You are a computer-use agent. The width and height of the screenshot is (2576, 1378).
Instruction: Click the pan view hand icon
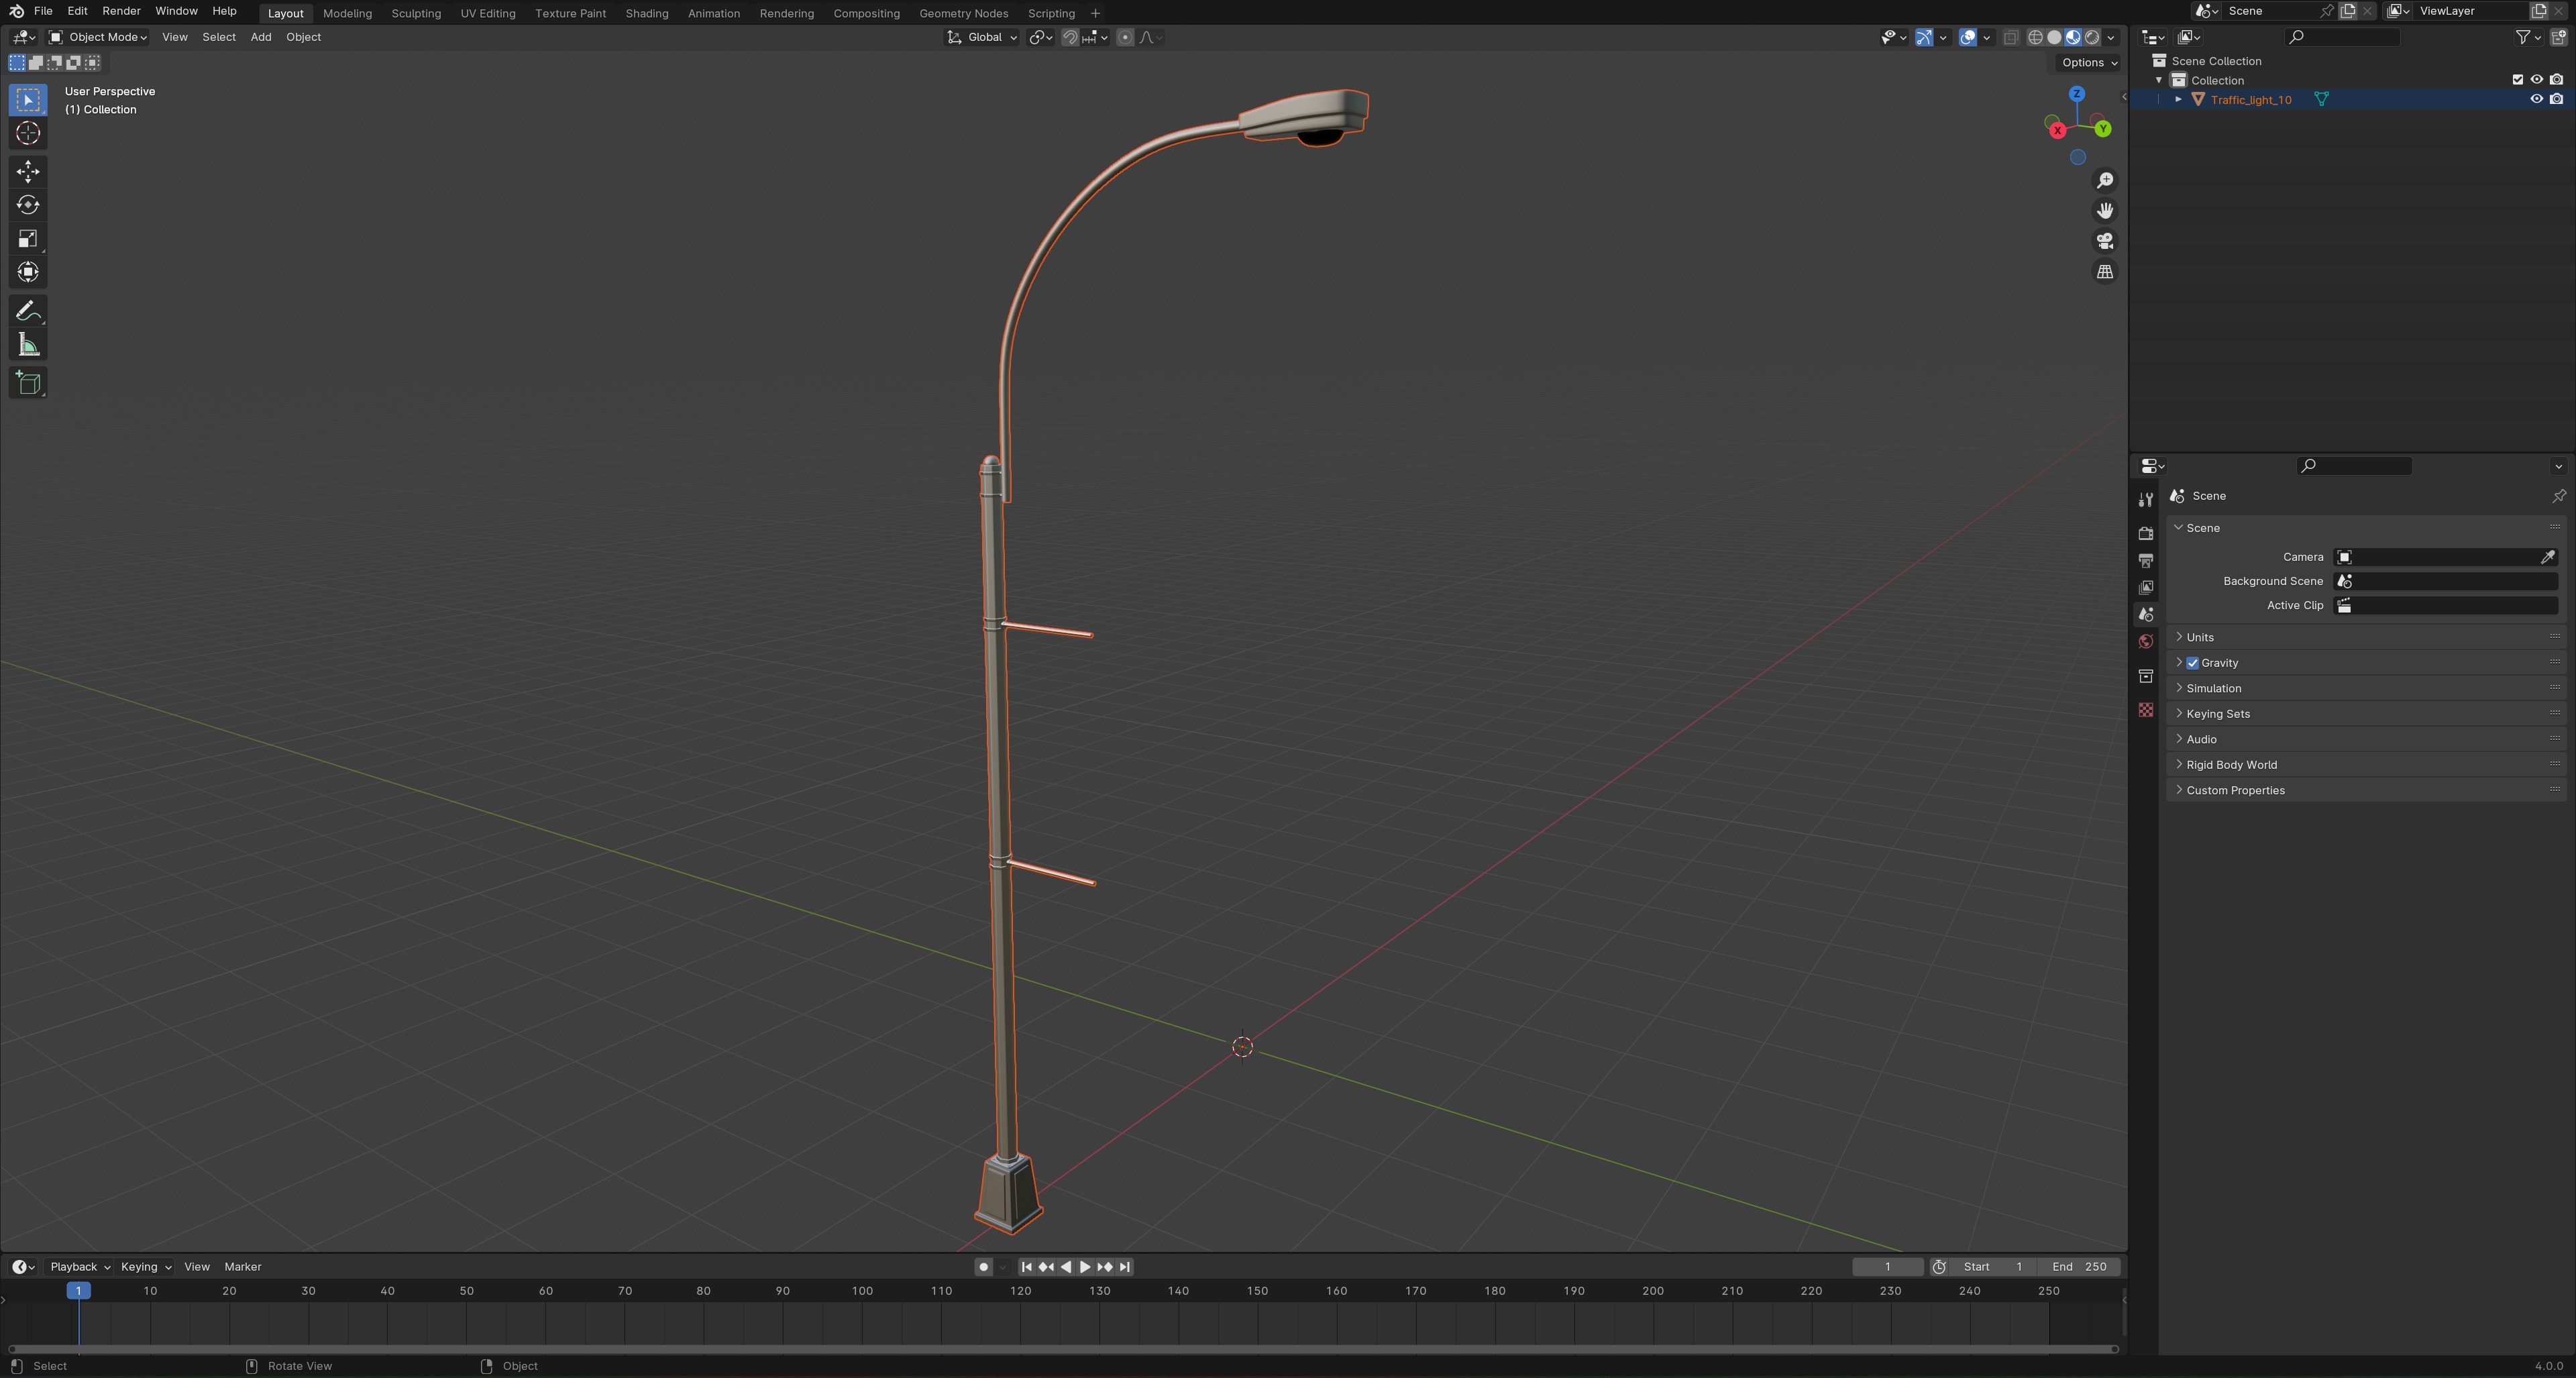(x=2105, y=210)
